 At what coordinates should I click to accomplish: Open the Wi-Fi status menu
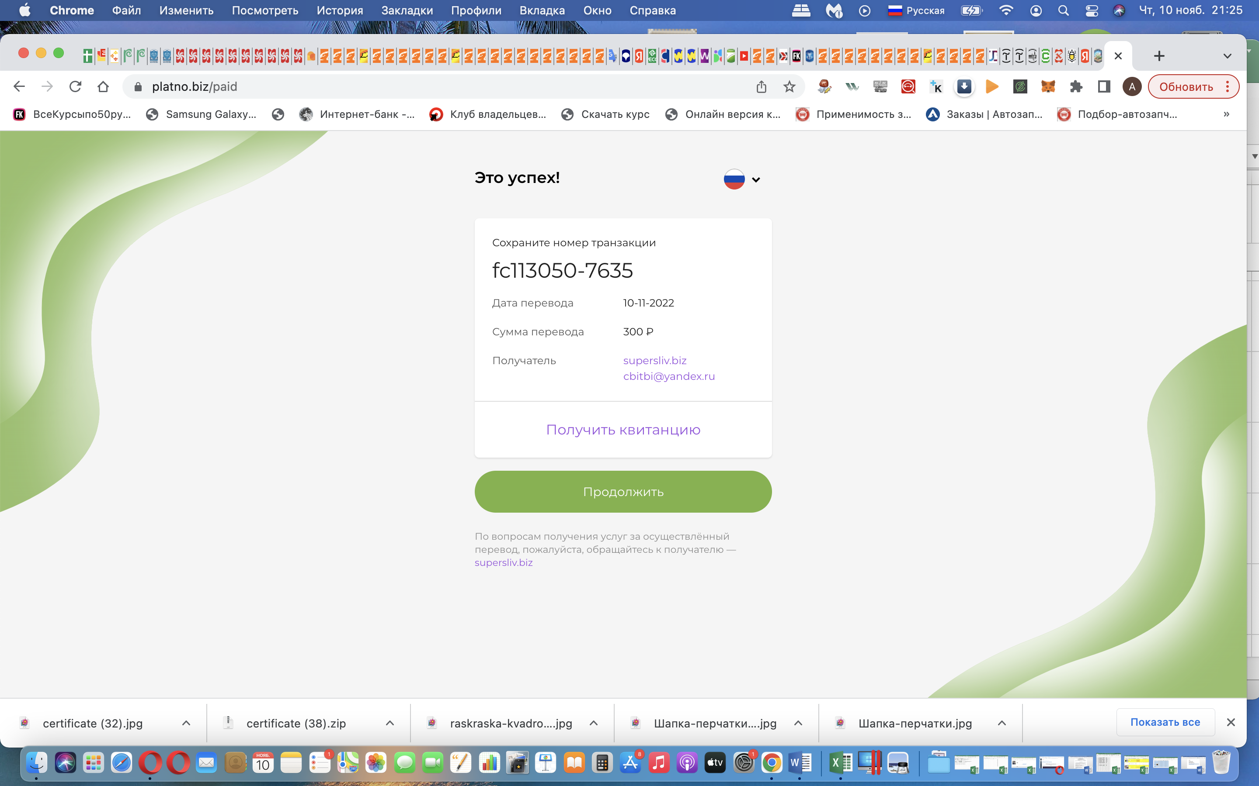pos(1006,10)
